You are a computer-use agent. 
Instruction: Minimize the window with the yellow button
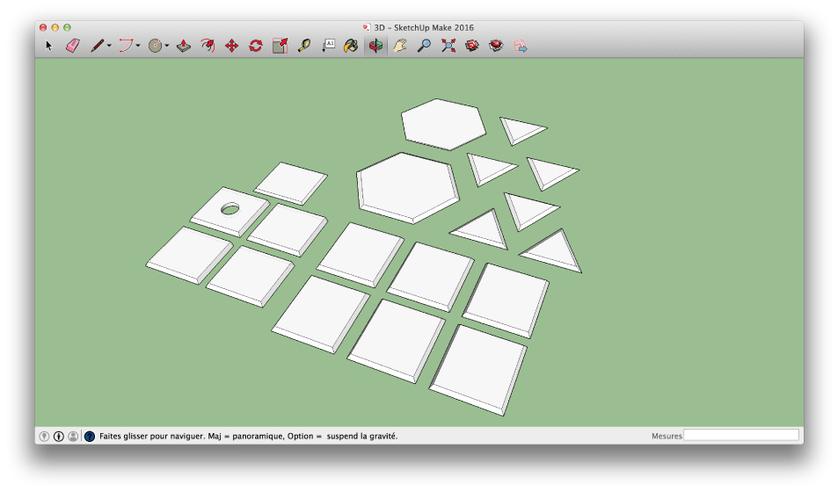55,27
